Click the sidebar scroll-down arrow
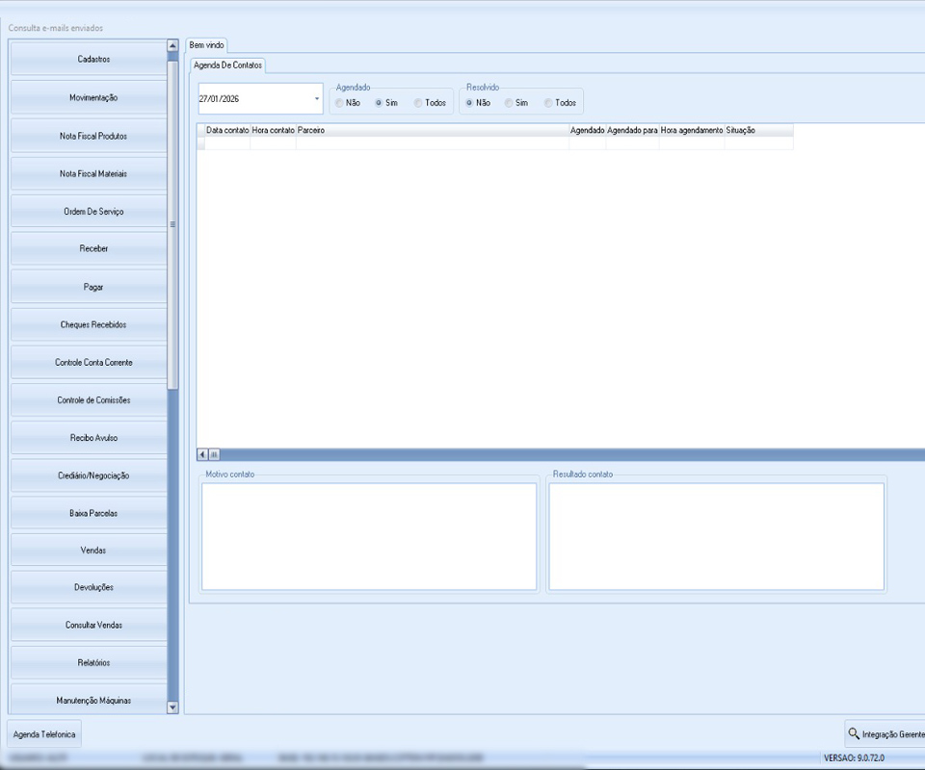The width and height of the screenshot is (925, 770). point(173,707)
